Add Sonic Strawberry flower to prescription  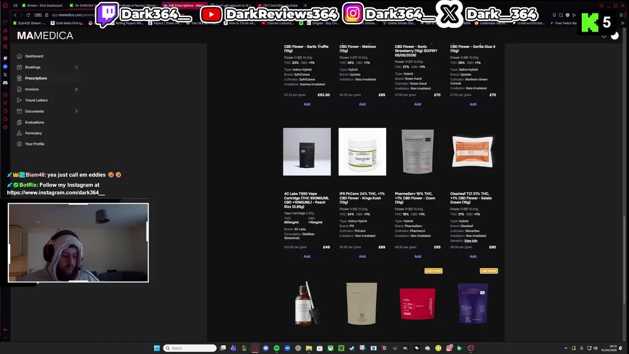418,104
